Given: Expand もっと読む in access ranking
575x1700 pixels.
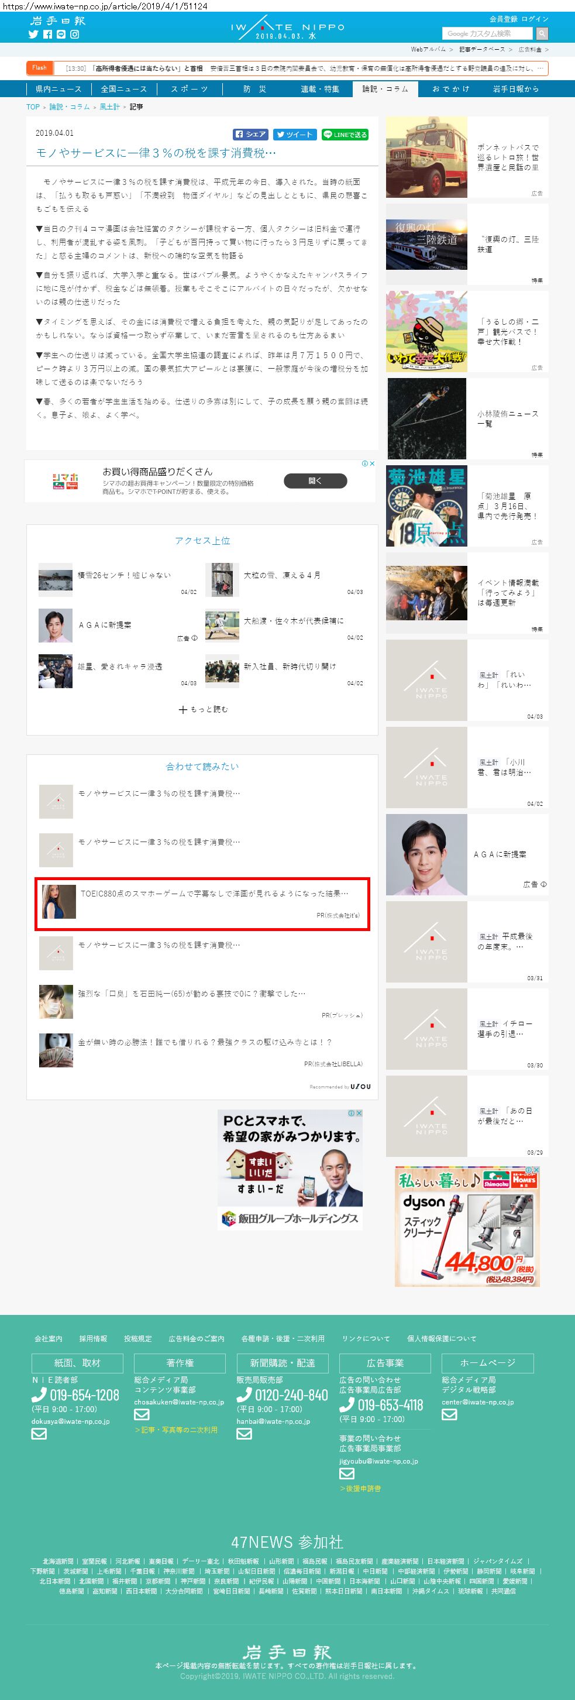Looking at the screenshot, I should [x=203, y=709].
